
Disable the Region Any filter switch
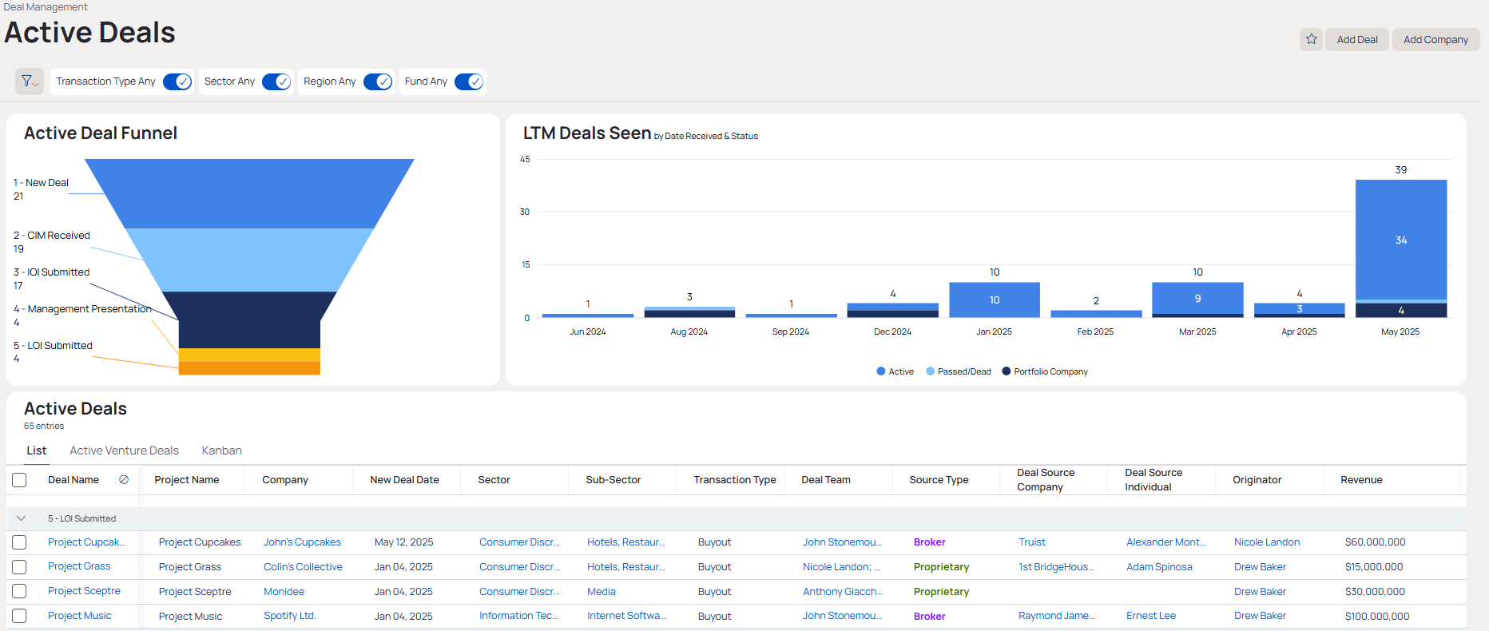378,81
